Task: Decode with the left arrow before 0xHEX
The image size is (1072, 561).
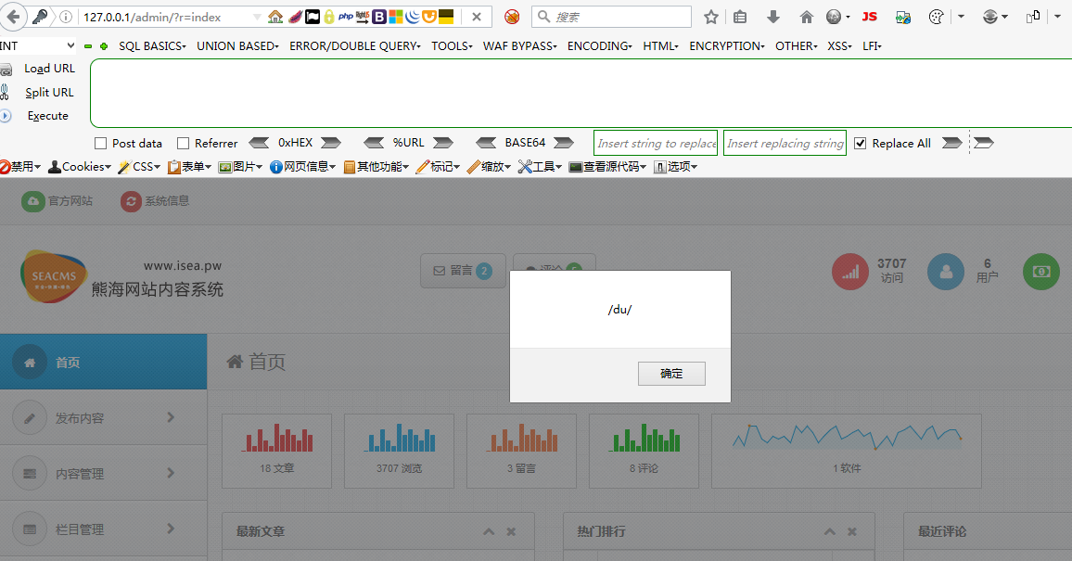Action: 259,143
